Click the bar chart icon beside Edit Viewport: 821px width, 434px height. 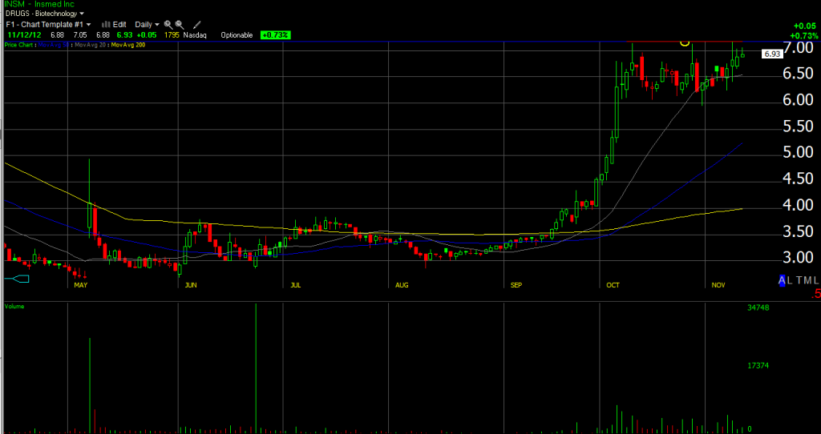(105, 24)
